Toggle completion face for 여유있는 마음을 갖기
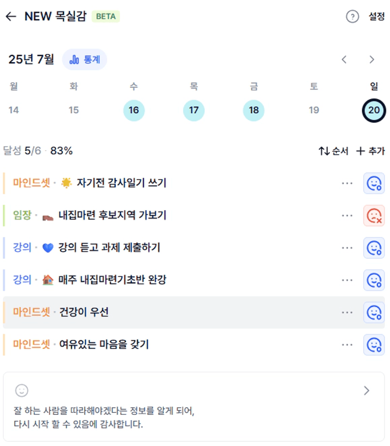Image resolution: width=390 pixels, height=446 pixels. [x=374, y=345]
